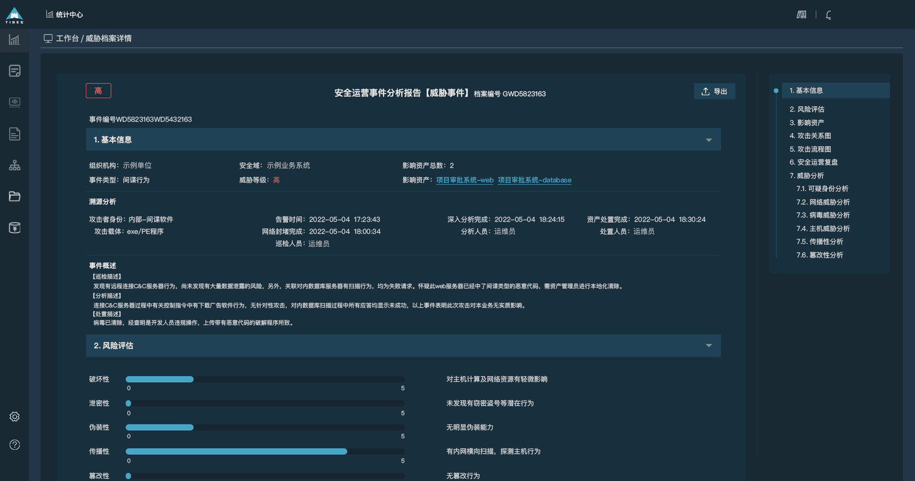The height and width of the screenshot is (481, 915).
Task: Click the notification bell icon
Action: 829,15
